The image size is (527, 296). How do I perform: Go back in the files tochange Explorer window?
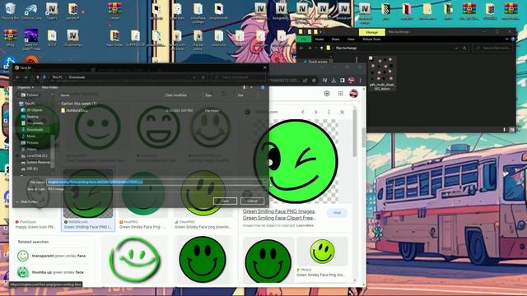tap(301, 48)
